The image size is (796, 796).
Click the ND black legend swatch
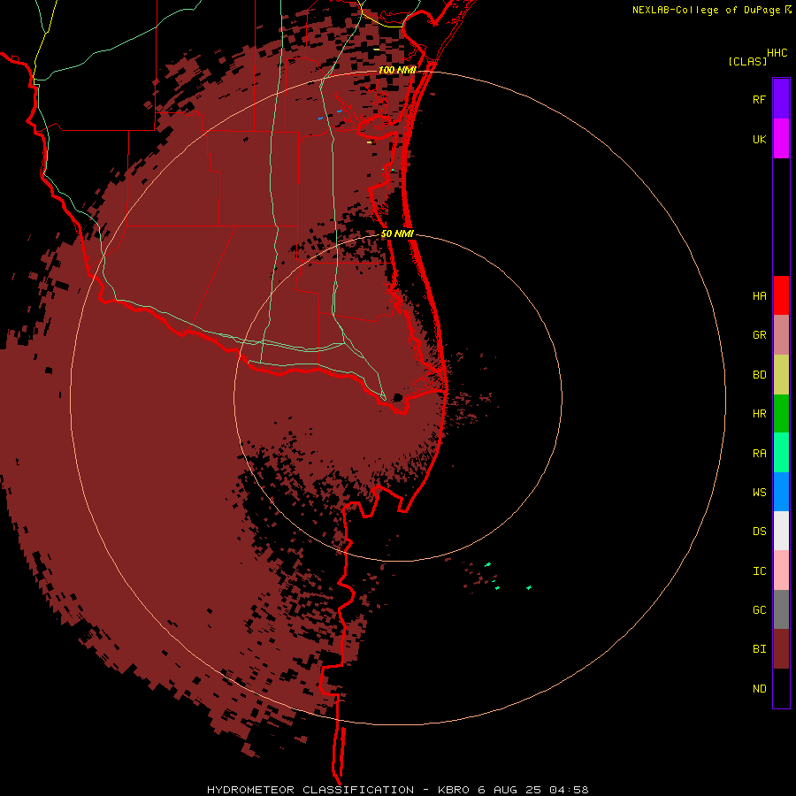click(781, 688)
